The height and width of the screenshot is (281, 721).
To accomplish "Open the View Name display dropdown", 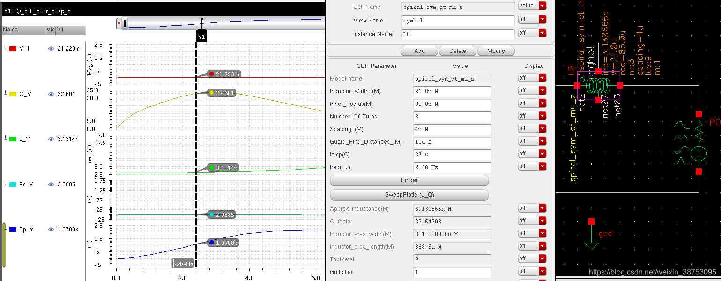I will tap(532, 20).
